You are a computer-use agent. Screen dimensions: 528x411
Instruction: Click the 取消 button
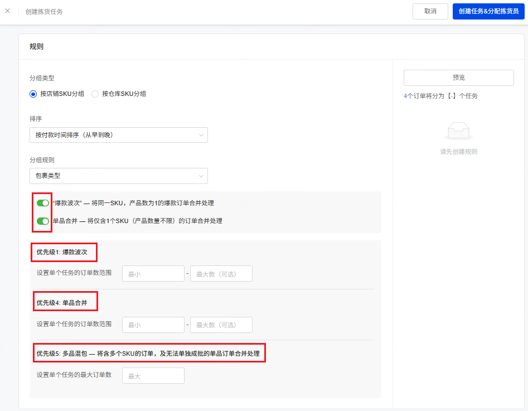tap(430, 11)
